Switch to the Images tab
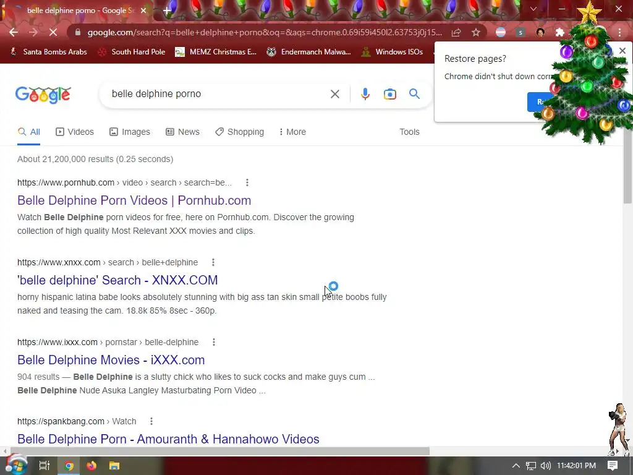 coord(130,132)
